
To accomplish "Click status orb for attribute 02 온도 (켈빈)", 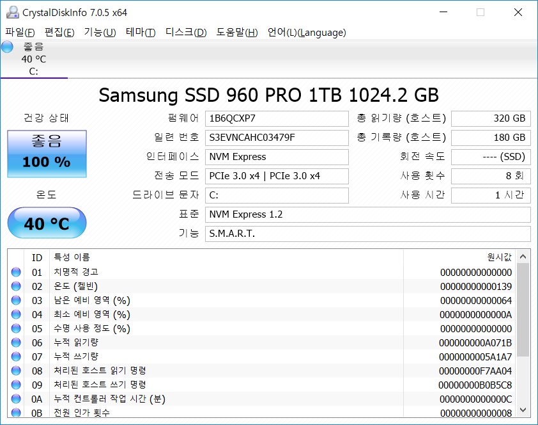I will 16,286.
